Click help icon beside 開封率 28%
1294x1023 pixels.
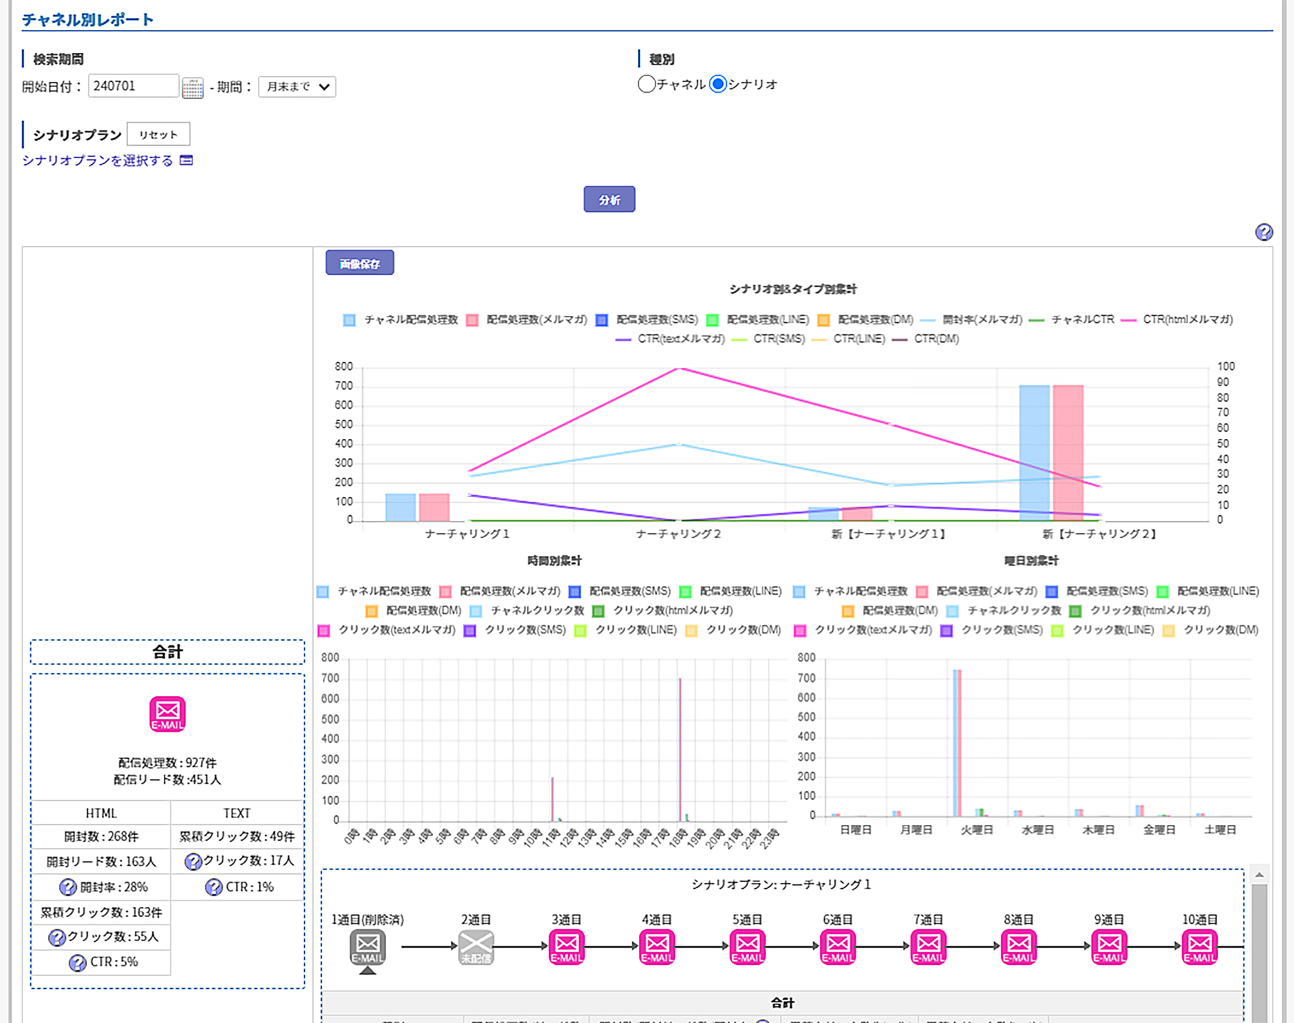coord(68,887)
